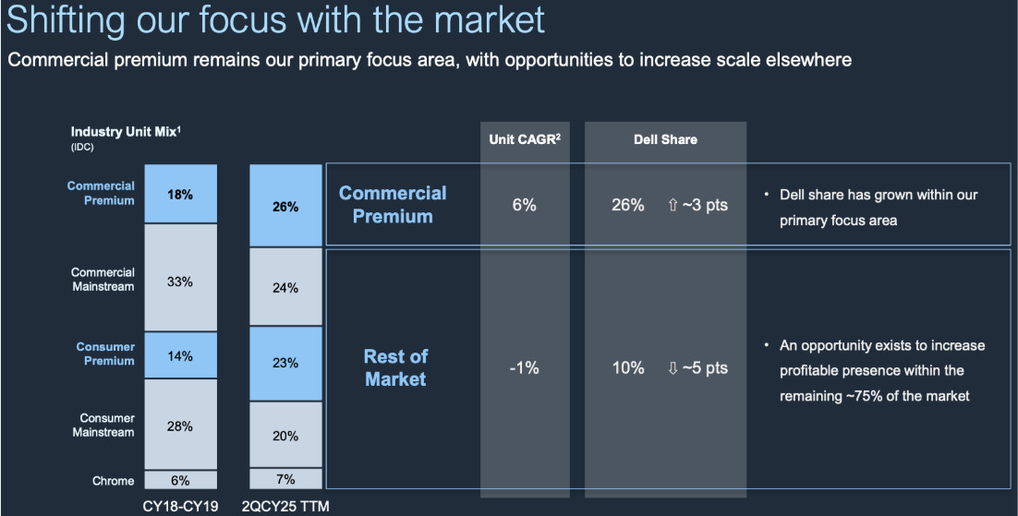1018x516 pixels.
Task: Select the Rest of Market row heading
Action: (395, 367)
